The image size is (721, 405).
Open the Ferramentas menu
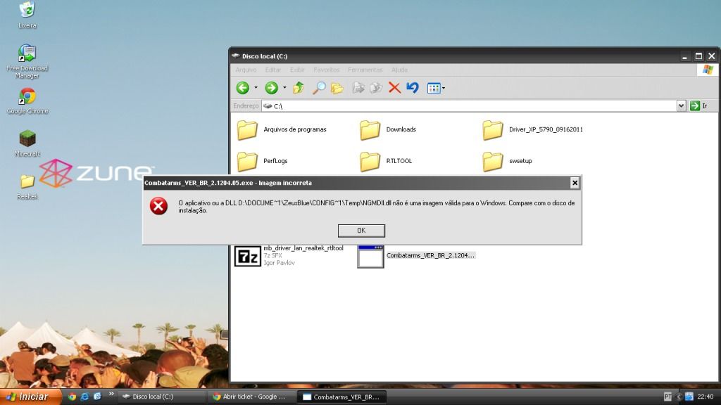click(x=365, y=70)
